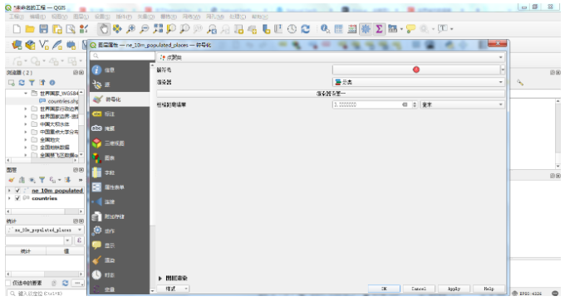Open the Project menu
The height and width of the screenshot is (301, 565).
(17, 17)
